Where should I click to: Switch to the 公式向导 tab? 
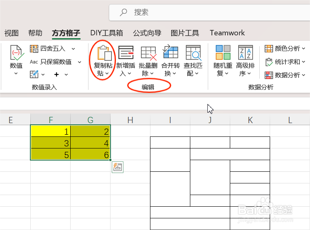coord(147,33)
